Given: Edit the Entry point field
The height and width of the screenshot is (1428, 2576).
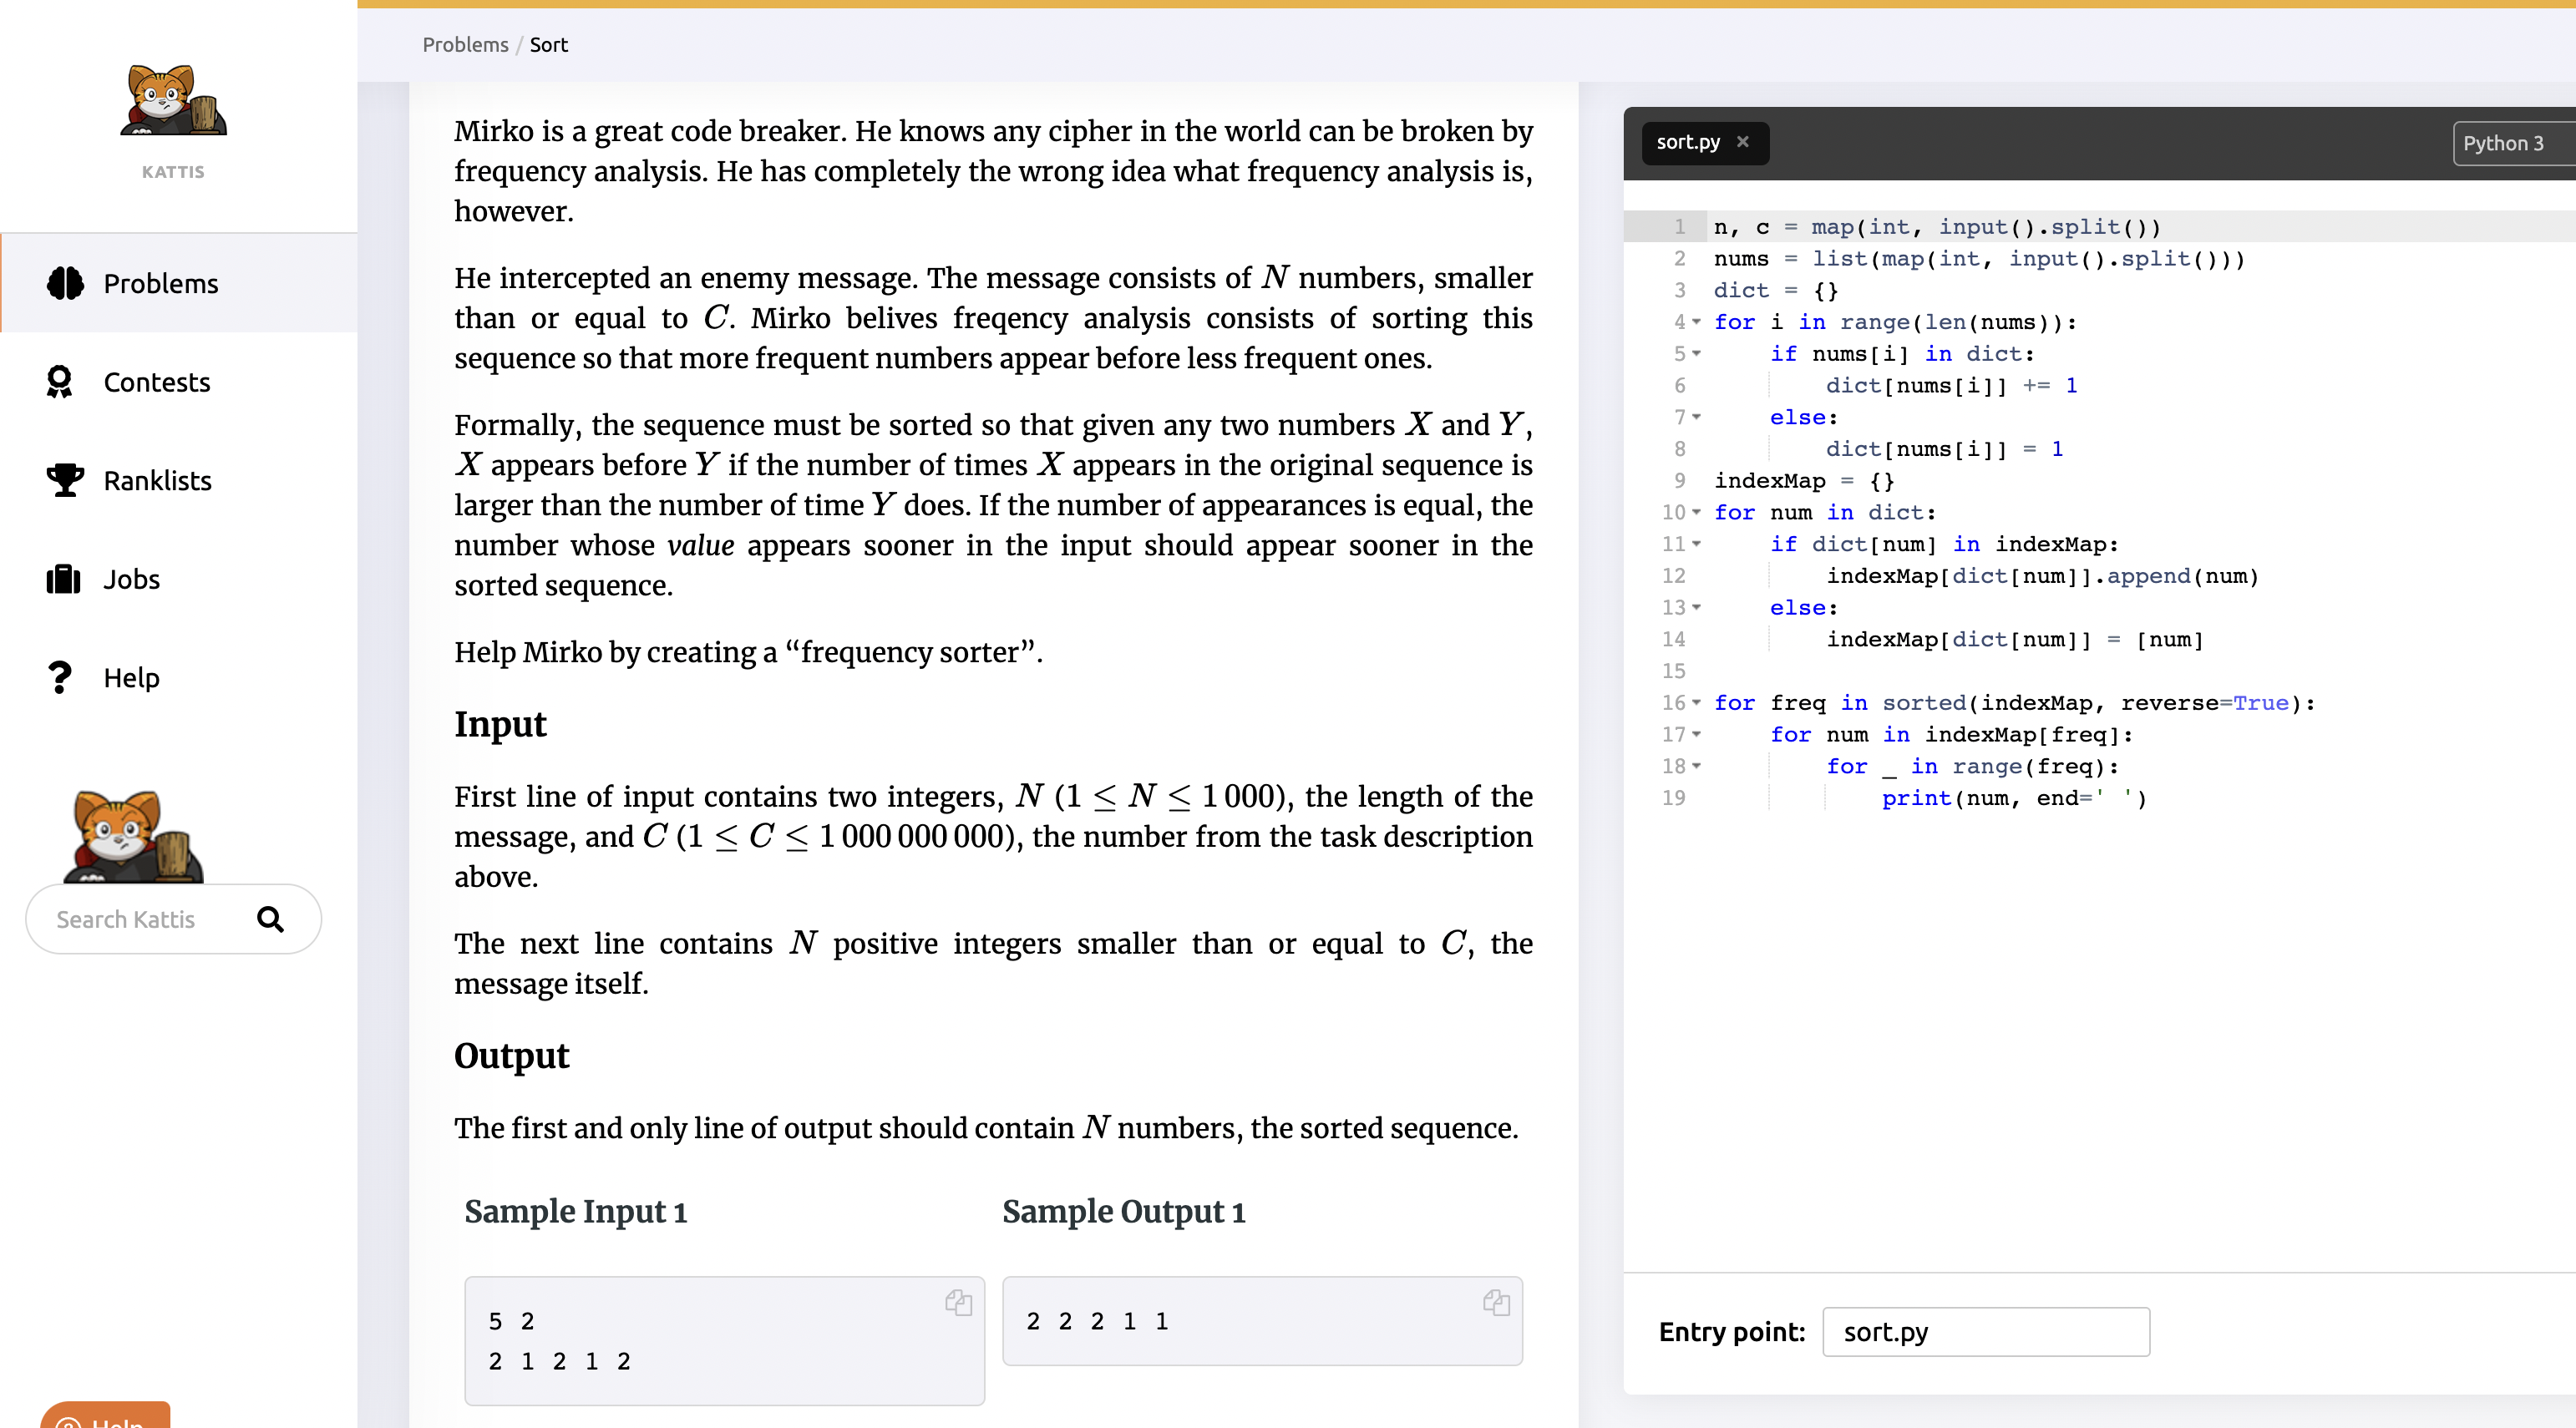Looking at the screenshot, I should 1985,1332.
